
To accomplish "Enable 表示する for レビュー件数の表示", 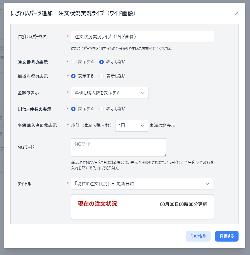I will [73, 109].
